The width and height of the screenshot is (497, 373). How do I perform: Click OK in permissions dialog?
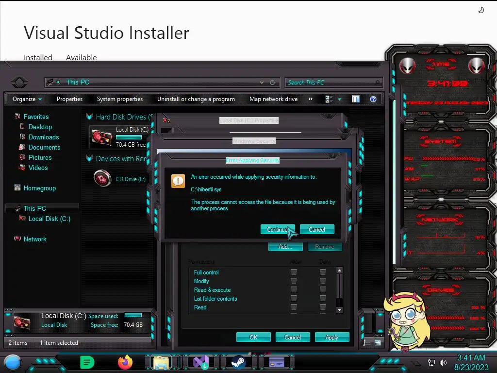click(x=253, y=337)
